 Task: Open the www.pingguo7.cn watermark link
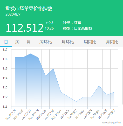[111, 123]
